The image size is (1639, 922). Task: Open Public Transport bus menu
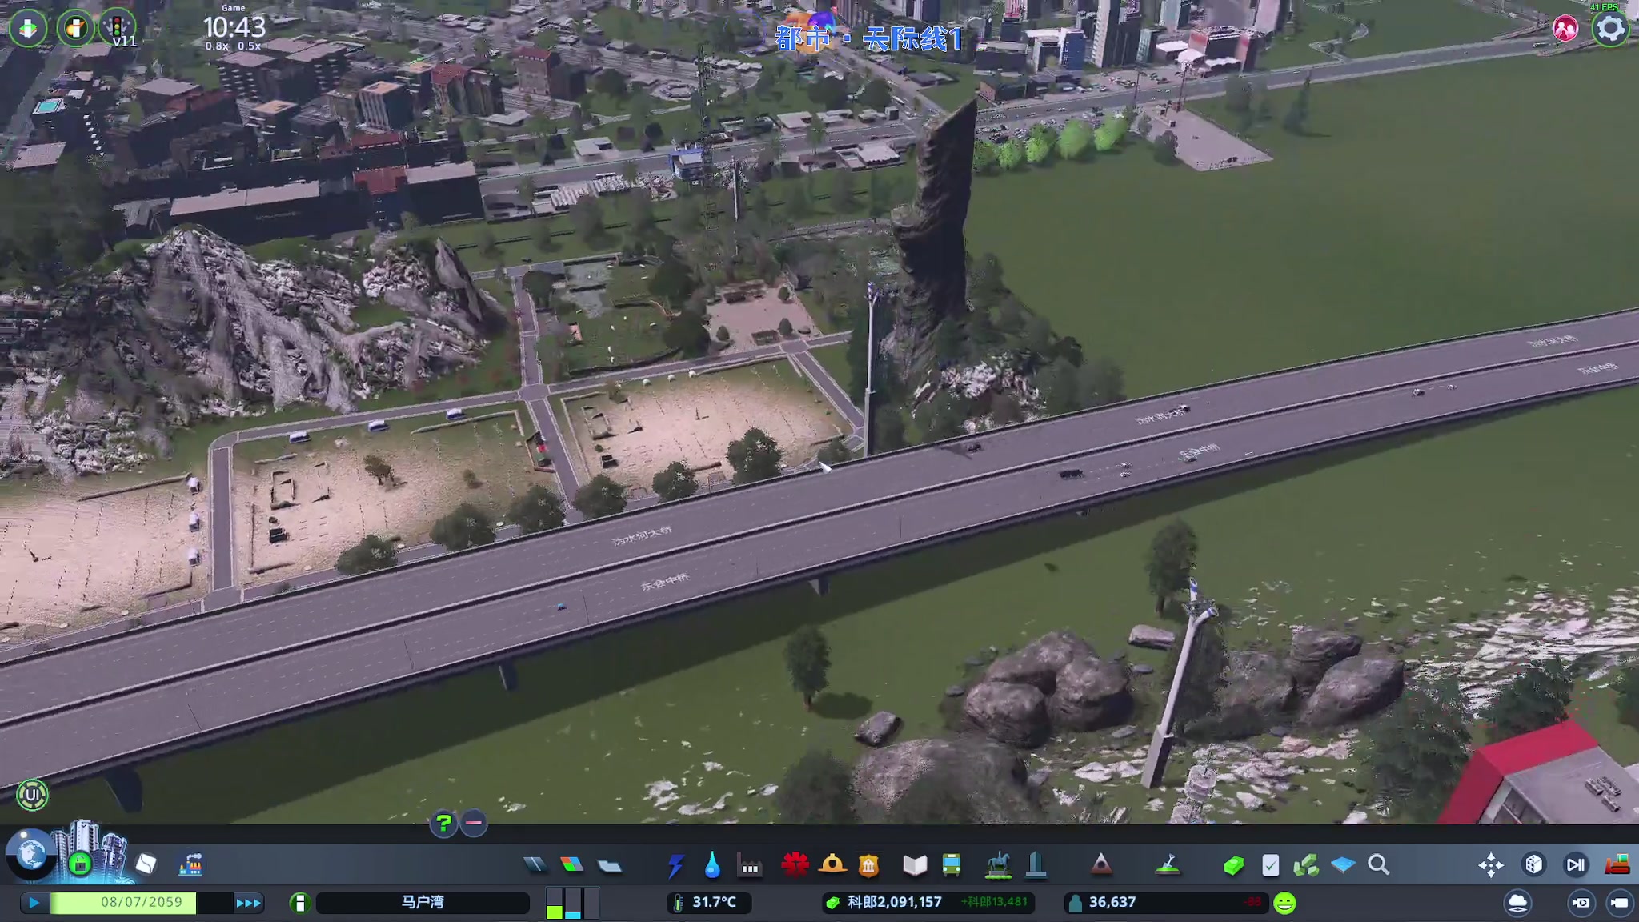(x=952, y=865)
